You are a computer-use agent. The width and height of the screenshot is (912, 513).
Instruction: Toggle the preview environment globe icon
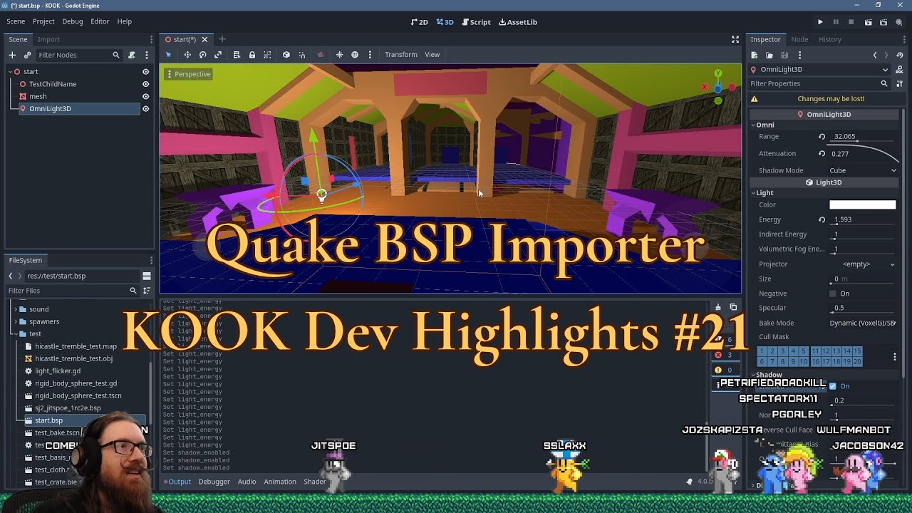tap(355, 55)
